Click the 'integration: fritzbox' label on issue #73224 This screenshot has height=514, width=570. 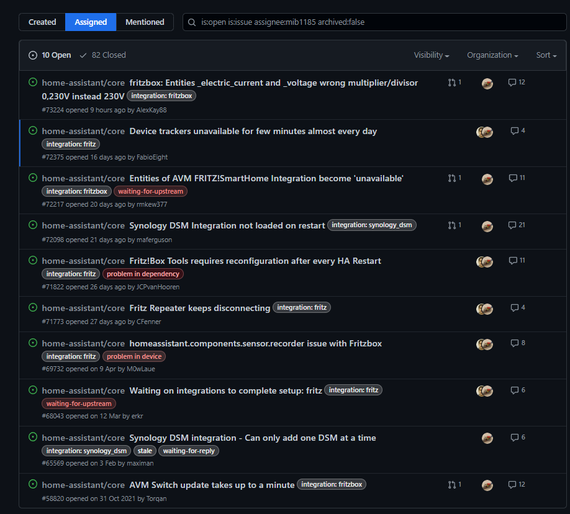tap(161, 96)
